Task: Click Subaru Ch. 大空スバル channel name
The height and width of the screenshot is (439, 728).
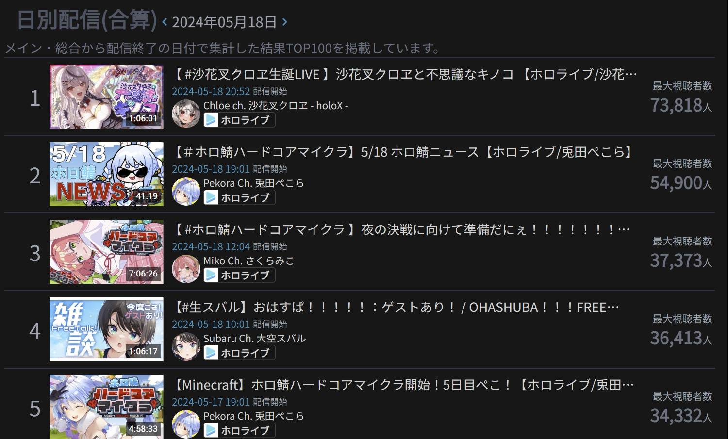Action: click(254, 338)
